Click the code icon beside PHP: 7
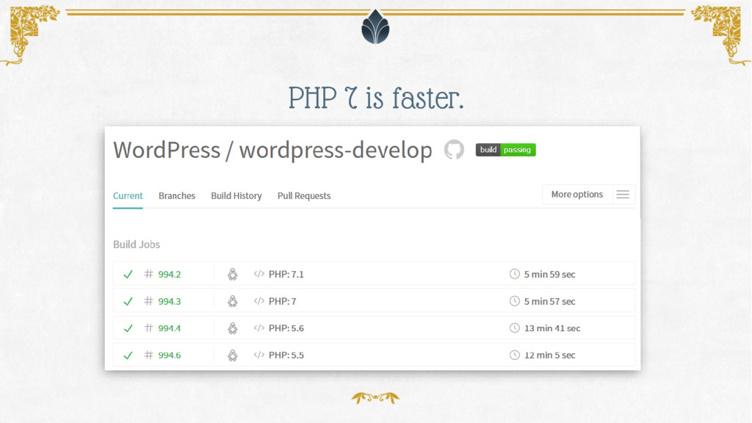The width and height of the screenshot is (752, 423). (259, 300)
